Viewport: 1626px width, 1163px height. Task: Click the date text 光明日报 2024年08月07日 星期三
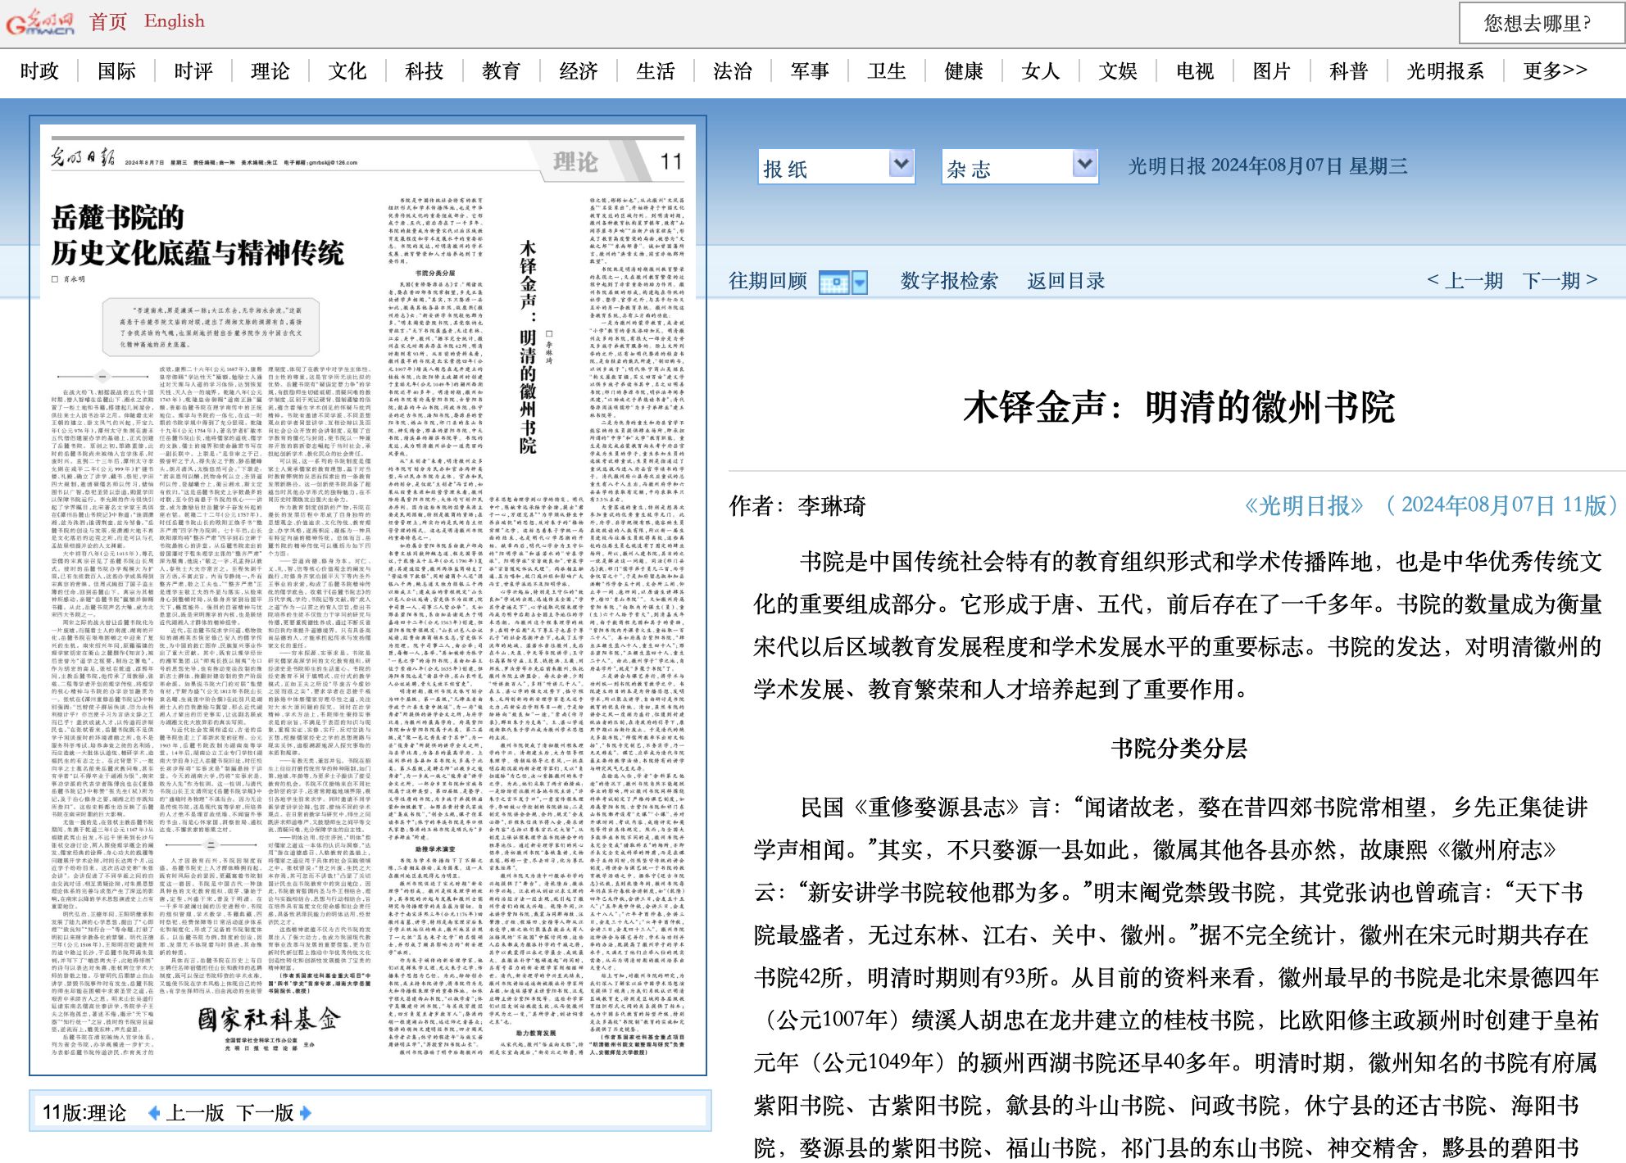coord(1267,166)
